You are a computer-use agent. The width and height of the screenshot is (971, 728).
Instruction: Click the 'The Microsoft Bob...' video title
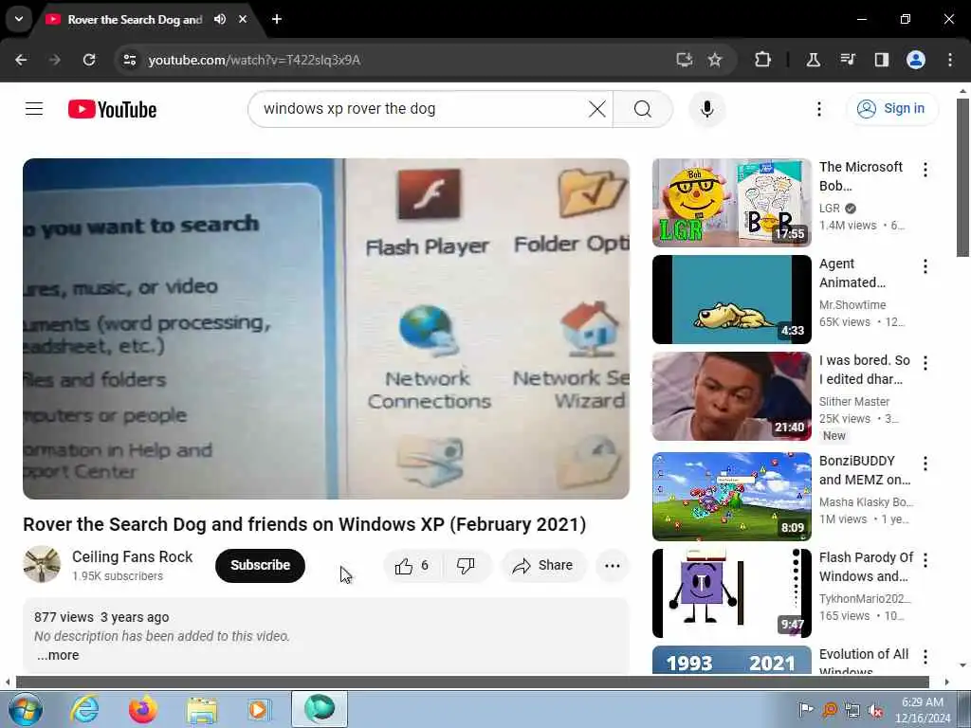tap(861, 176)
